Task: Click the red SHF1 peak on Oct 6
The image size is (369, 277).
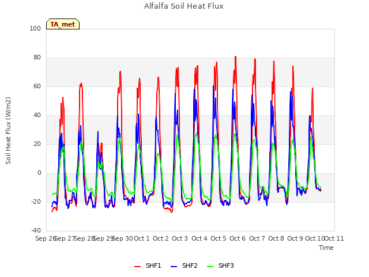Action: (236, 57)
